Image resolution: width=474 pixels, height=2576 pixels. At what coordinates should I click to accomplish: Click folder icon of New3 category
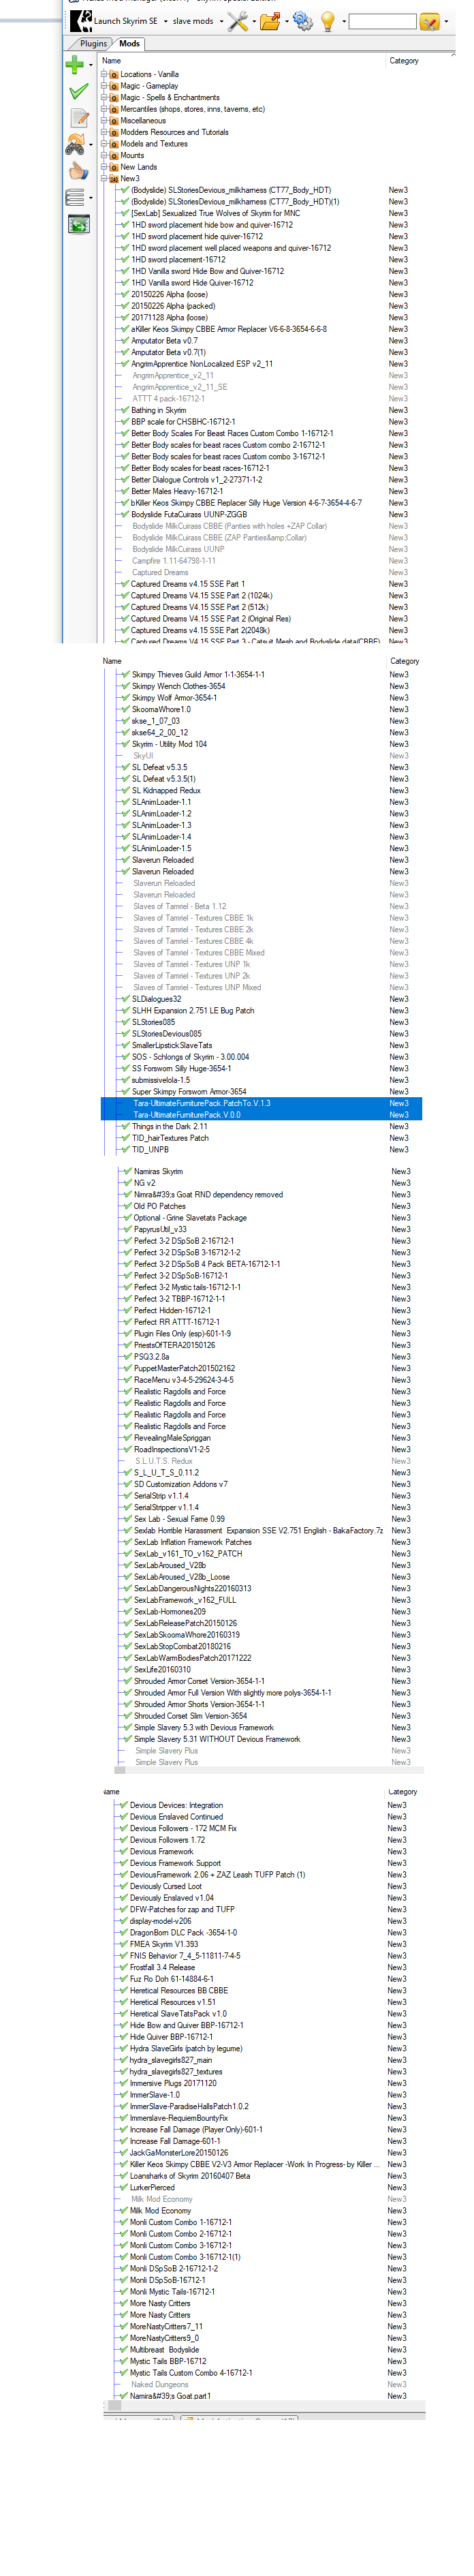[114, 179]
